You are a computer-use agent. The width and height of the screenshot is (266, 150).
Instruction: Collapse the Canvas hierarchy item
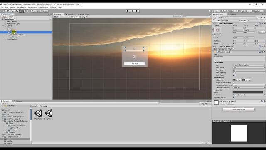tap(3, 26)
